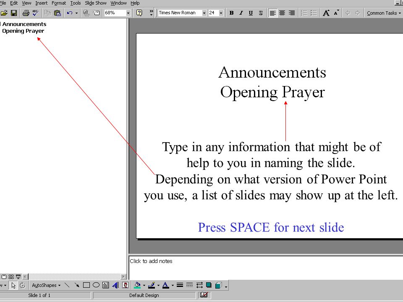Toggle Bold formatting

pyautogui.click(x=232, y=13)
